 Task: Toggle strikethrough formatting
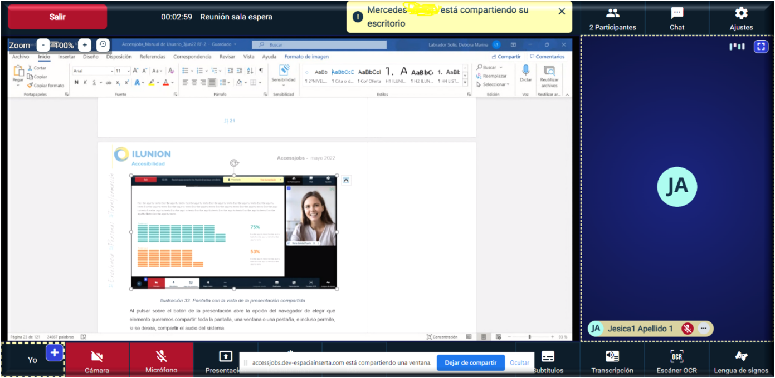click(x=109, y=82)
